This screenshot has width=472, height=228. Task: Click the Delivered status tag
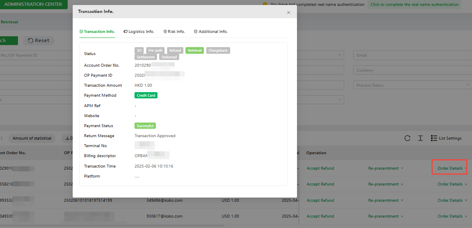click(x=169, y=57)
